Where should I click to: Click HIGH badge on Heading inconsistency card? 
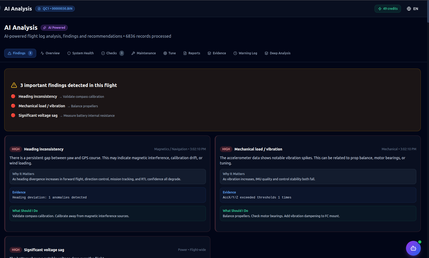(16, 149)
